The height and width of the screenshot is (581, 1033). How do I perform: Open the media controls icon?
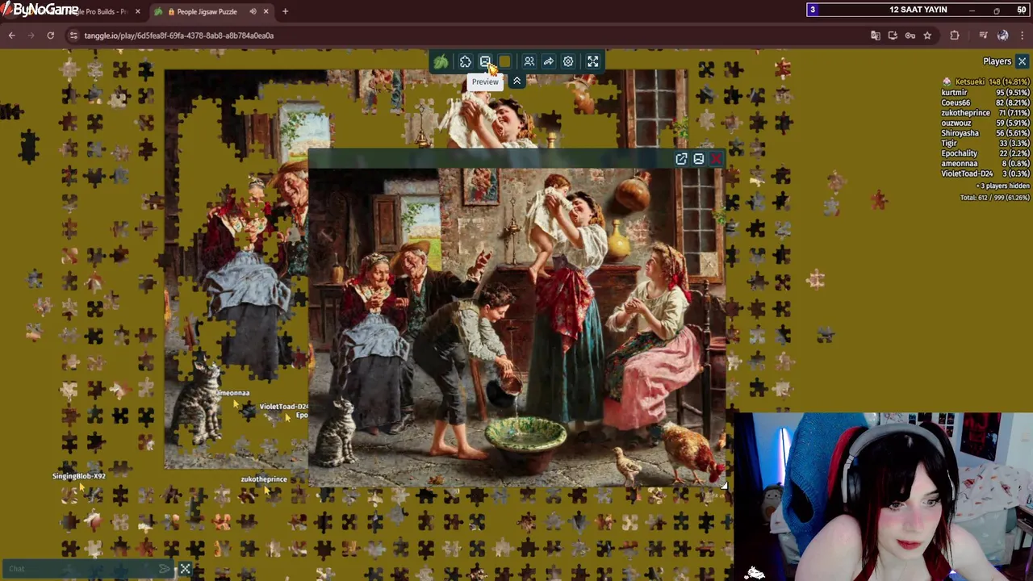point(983,36)
